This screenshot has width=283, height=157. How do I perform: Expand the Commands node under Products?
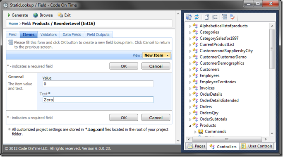click(x=195, y=132)
